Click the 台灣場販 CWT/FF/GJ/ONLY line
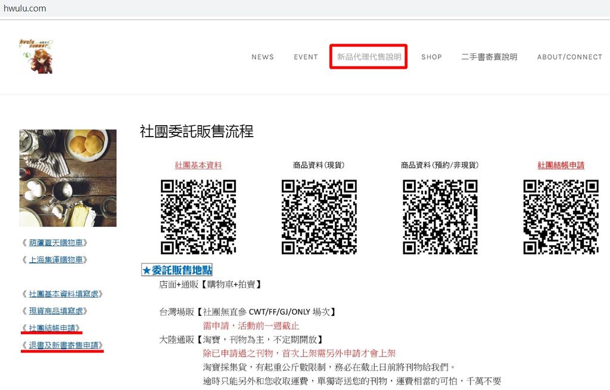This screenshot has height=390, width=610. [x=247, y=312]
